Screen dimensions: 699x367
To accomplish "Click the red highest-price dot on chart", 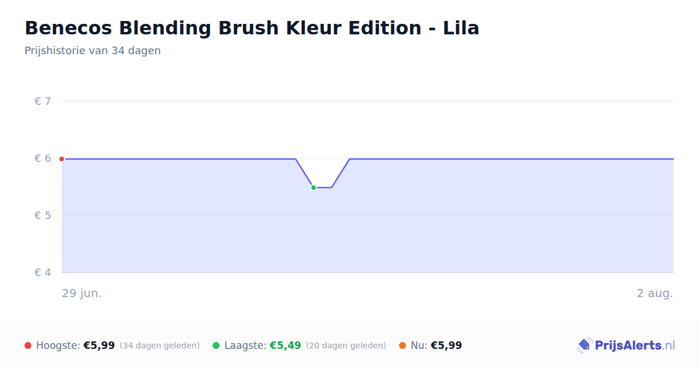I will [62, 159].
